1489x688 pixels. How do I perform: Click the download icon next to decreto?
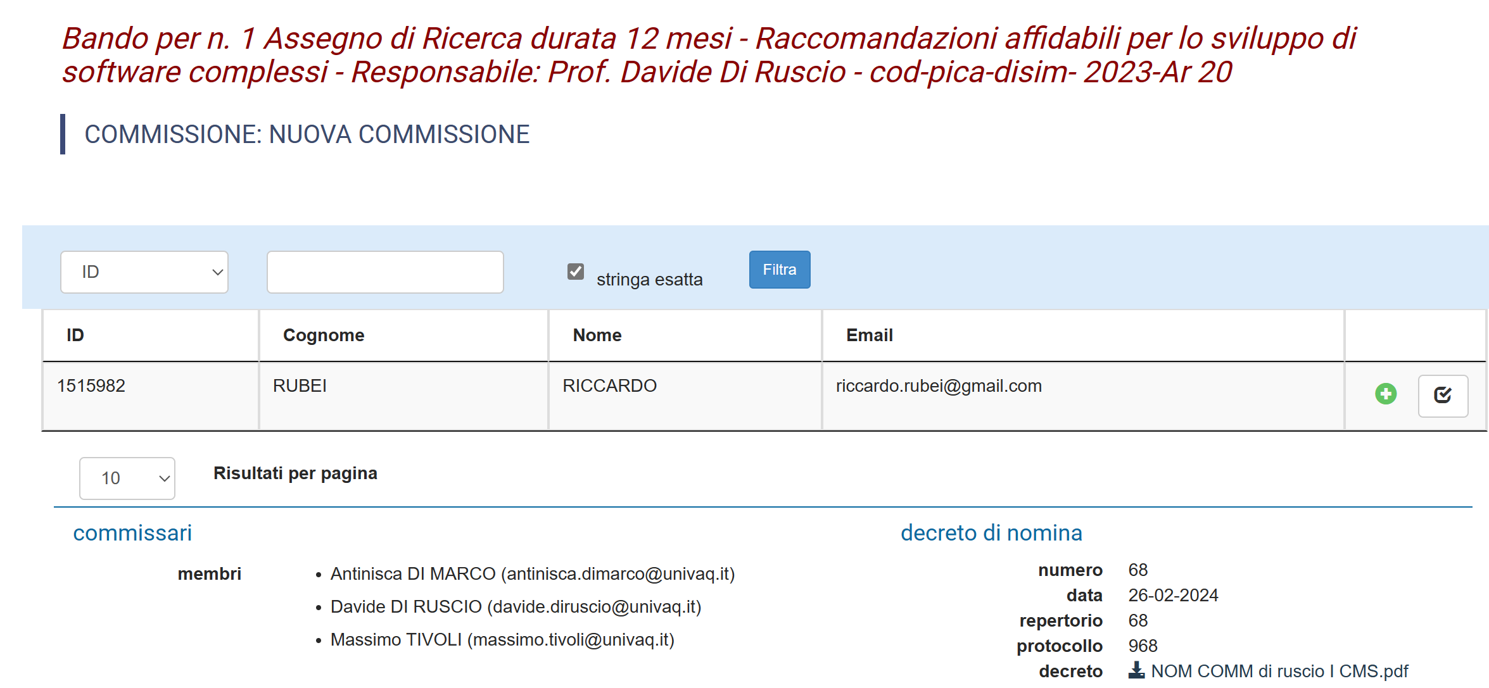(1137, 670)
